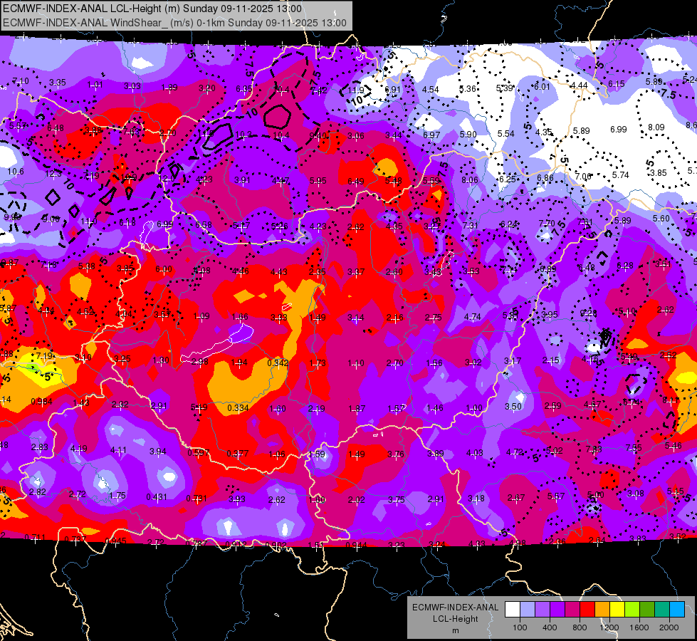Click the LCL-Height title line in header
697x641 pixels.
point(152,9)
